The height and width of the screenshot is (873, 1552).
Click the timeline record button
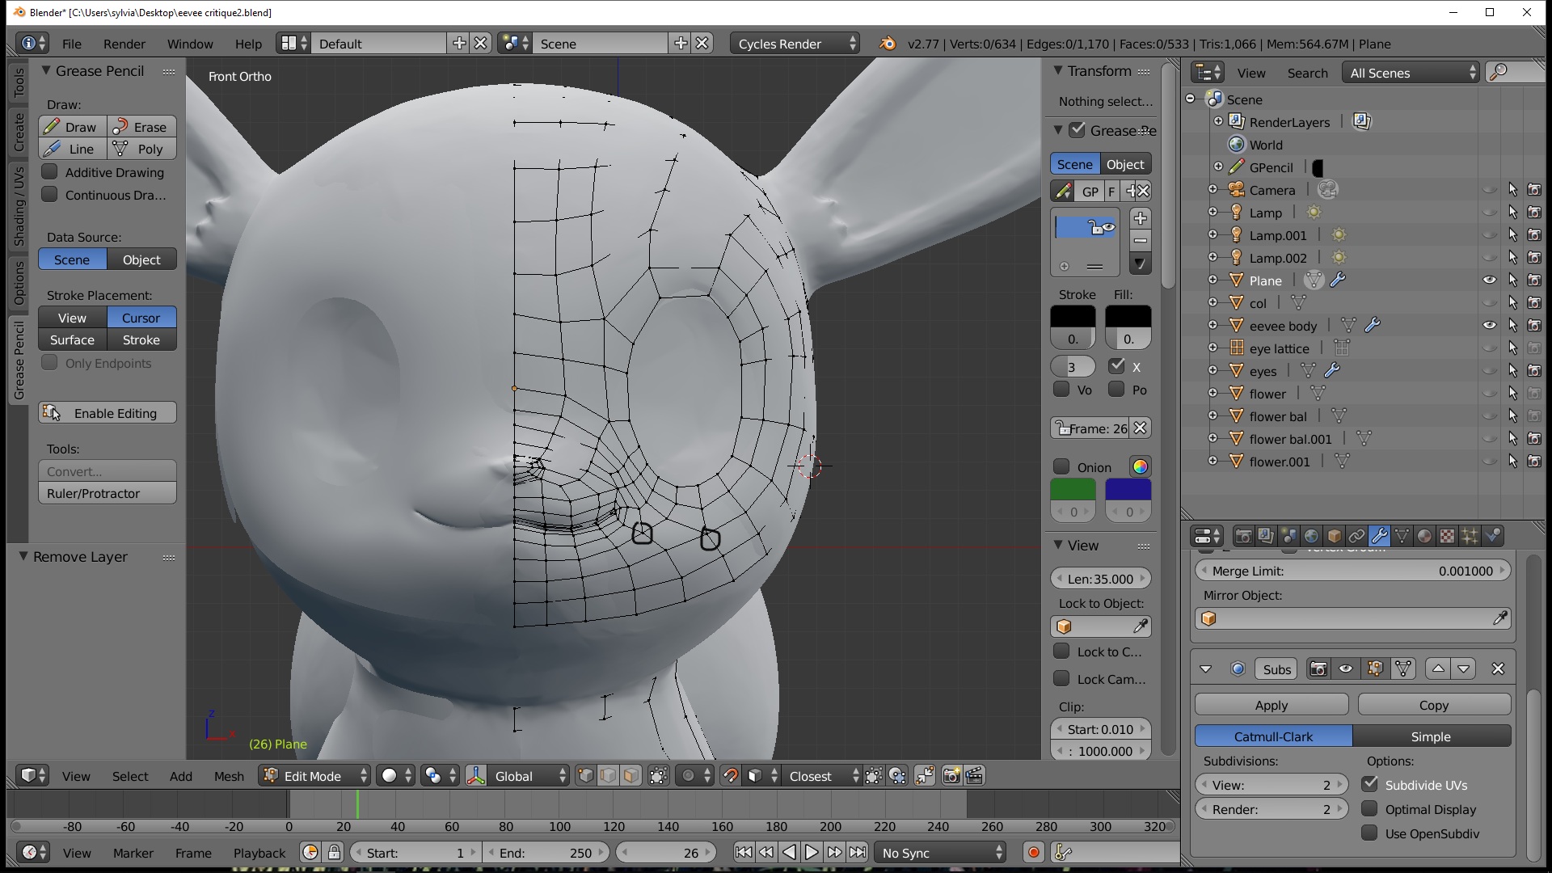tap(1033, 853)
